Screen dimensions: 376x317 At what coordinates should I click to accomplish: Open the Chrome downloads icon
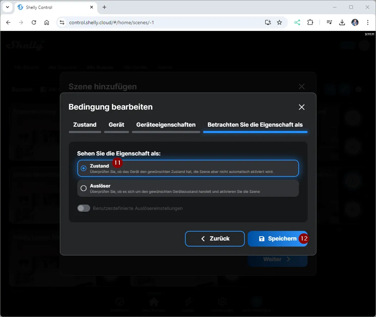pos(342,22)
